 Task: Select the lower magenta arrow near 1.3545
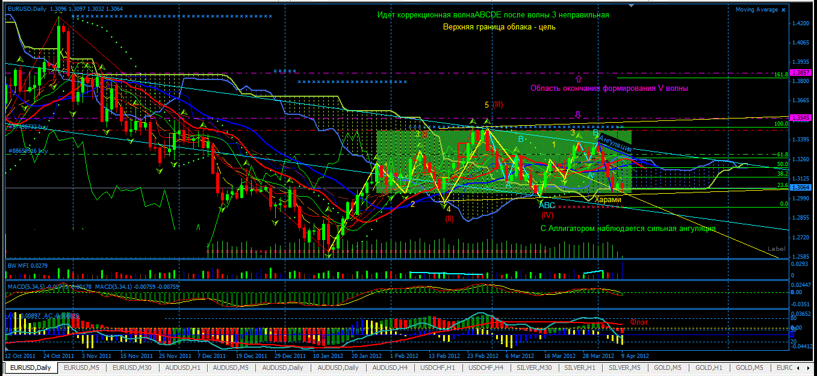coord(579,114)
